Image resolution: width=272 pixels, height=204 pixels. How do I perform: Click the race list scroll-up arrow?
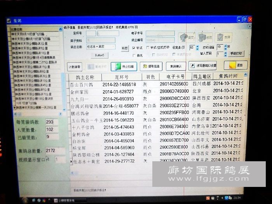coord(60,30)
